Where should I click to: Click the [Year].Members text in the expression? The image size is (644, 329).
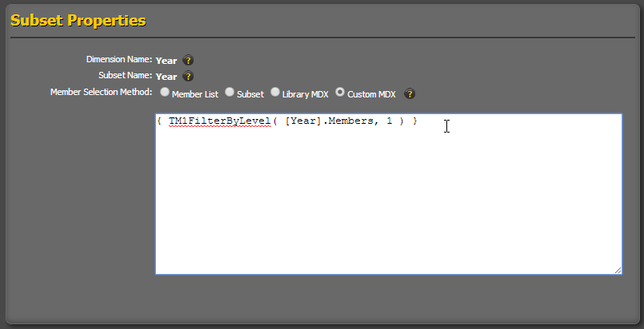(x=329, y=121)
